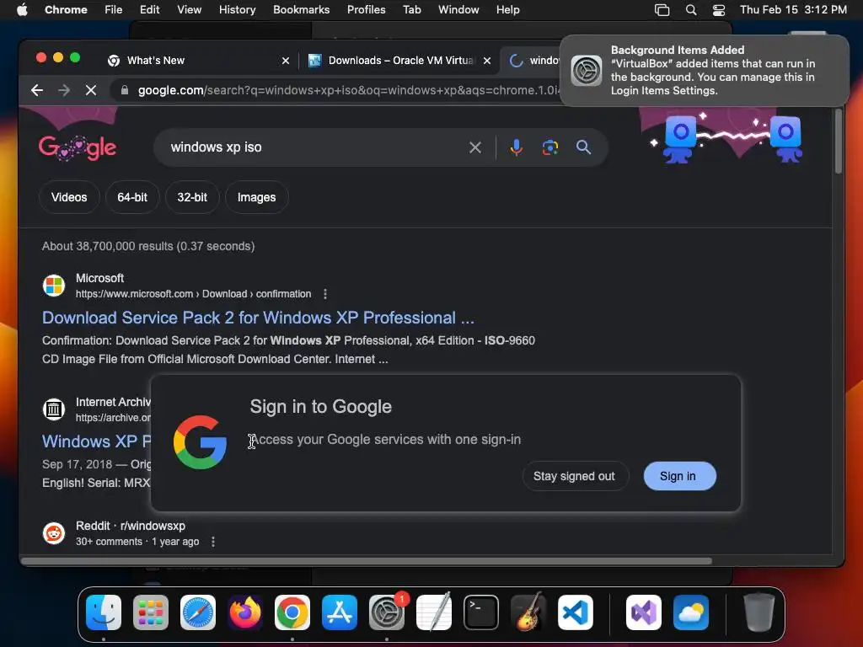Select the 64-bit filter chip

[132, 197]
